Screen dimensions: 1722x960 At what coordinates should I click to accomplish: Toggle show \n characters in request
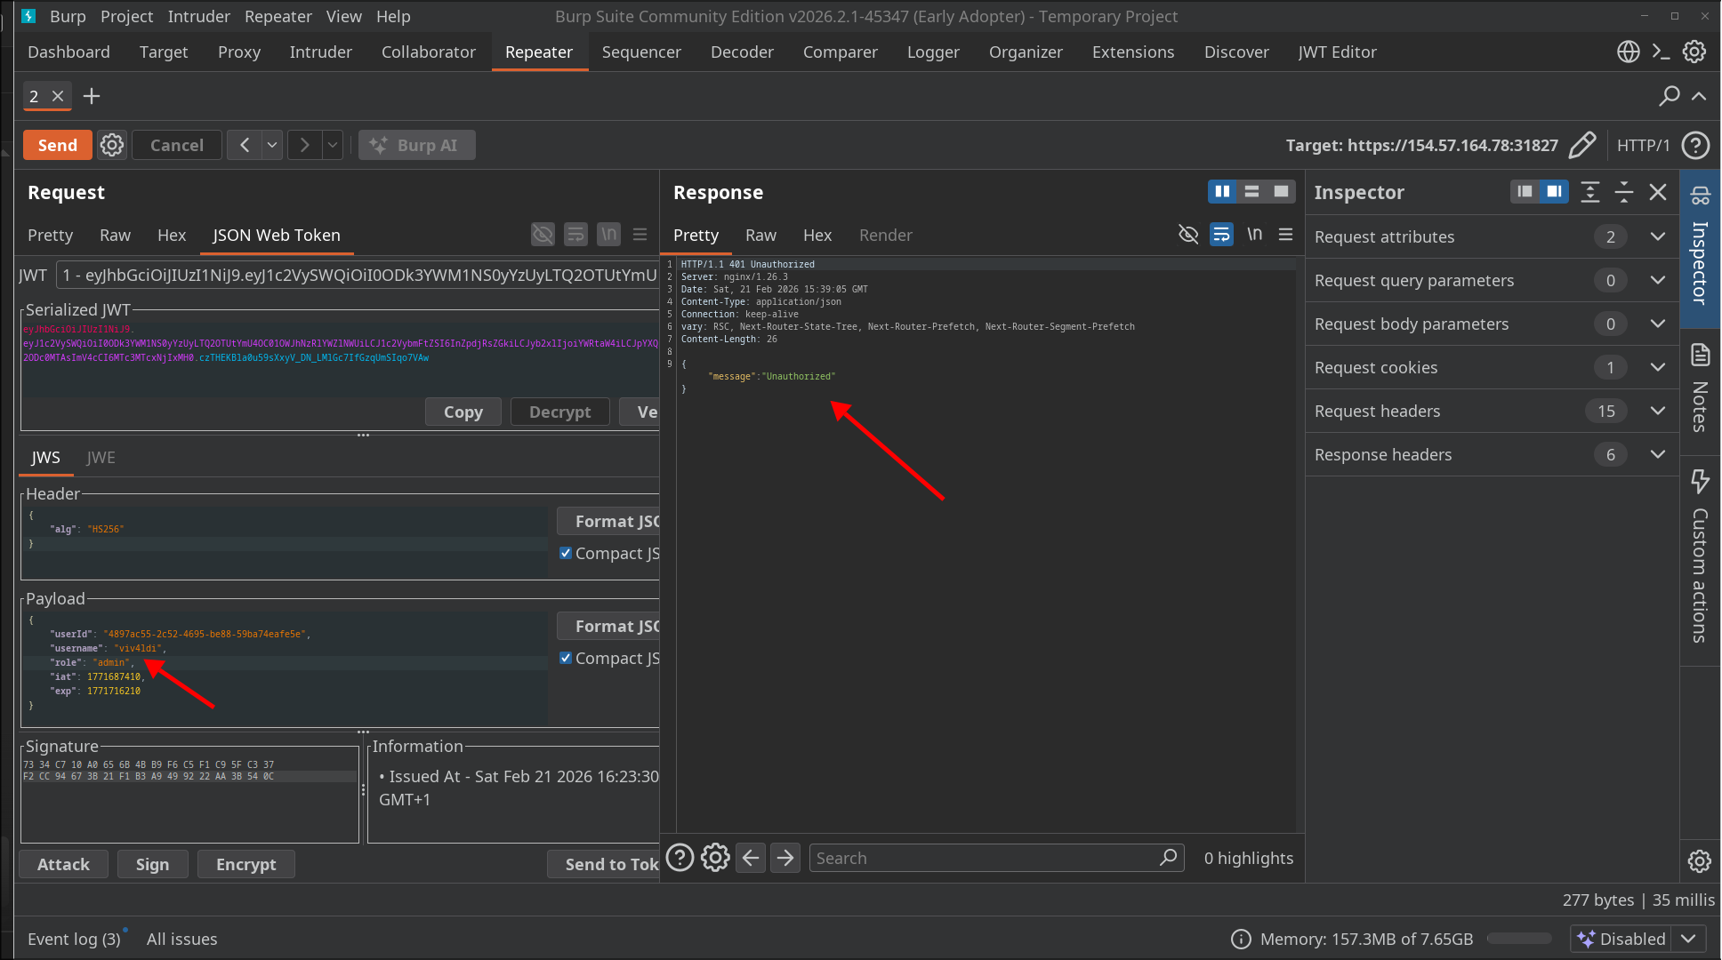point(608,235)
